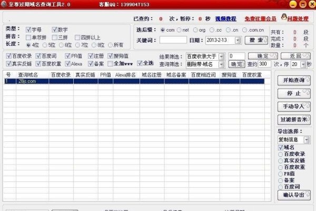316x211 pixels.
Task: Click the 查询域名 column header
Action: coord(28,75)
